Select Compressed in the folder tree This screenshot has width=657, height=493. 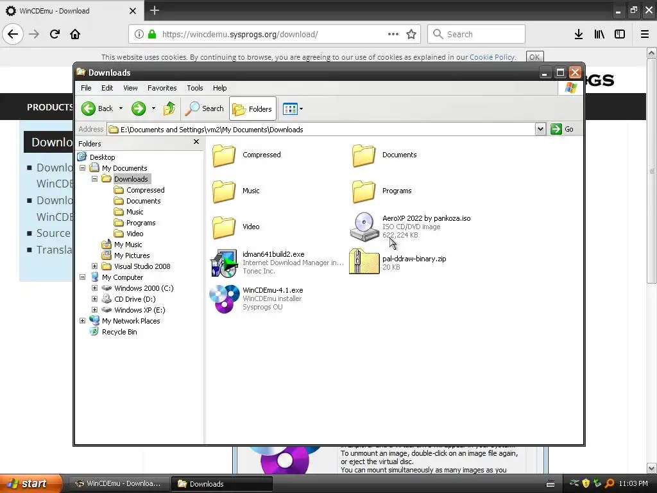(145, 190)
